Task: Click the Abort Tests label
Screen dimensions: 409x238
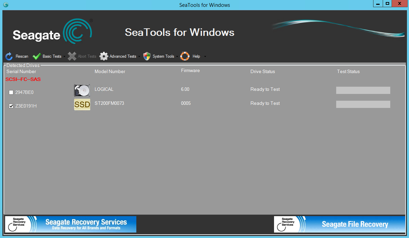Action: coord(87,56)
